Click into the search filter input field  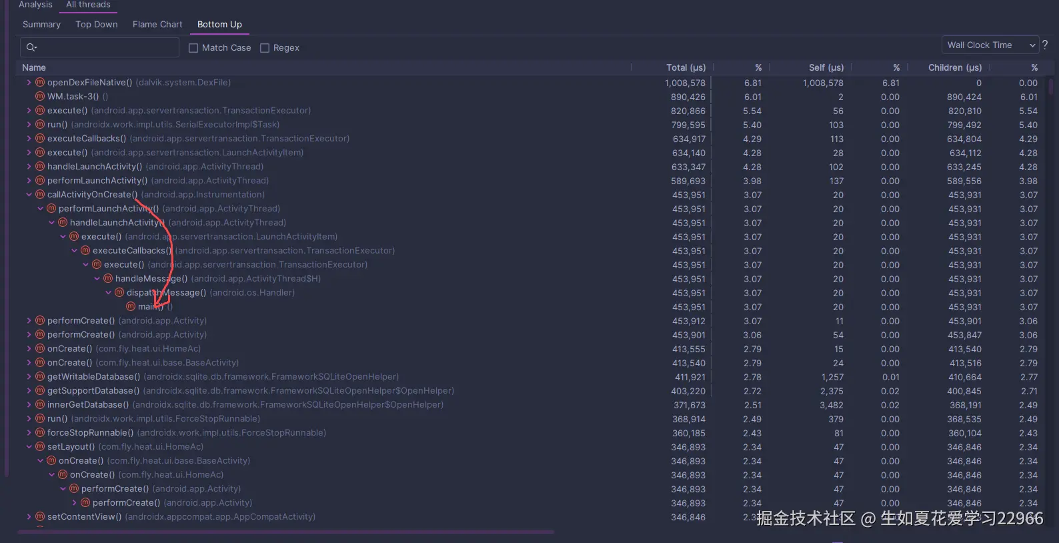point(100,47)
